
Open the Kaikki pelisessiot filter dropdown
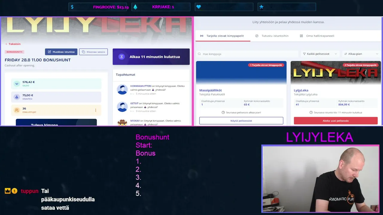coord(320,54)
